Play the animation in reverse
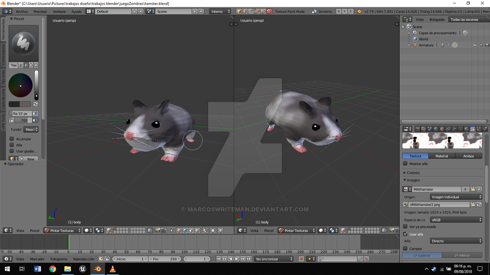This screenshot has width=490, height=275. tap(231, 259)
